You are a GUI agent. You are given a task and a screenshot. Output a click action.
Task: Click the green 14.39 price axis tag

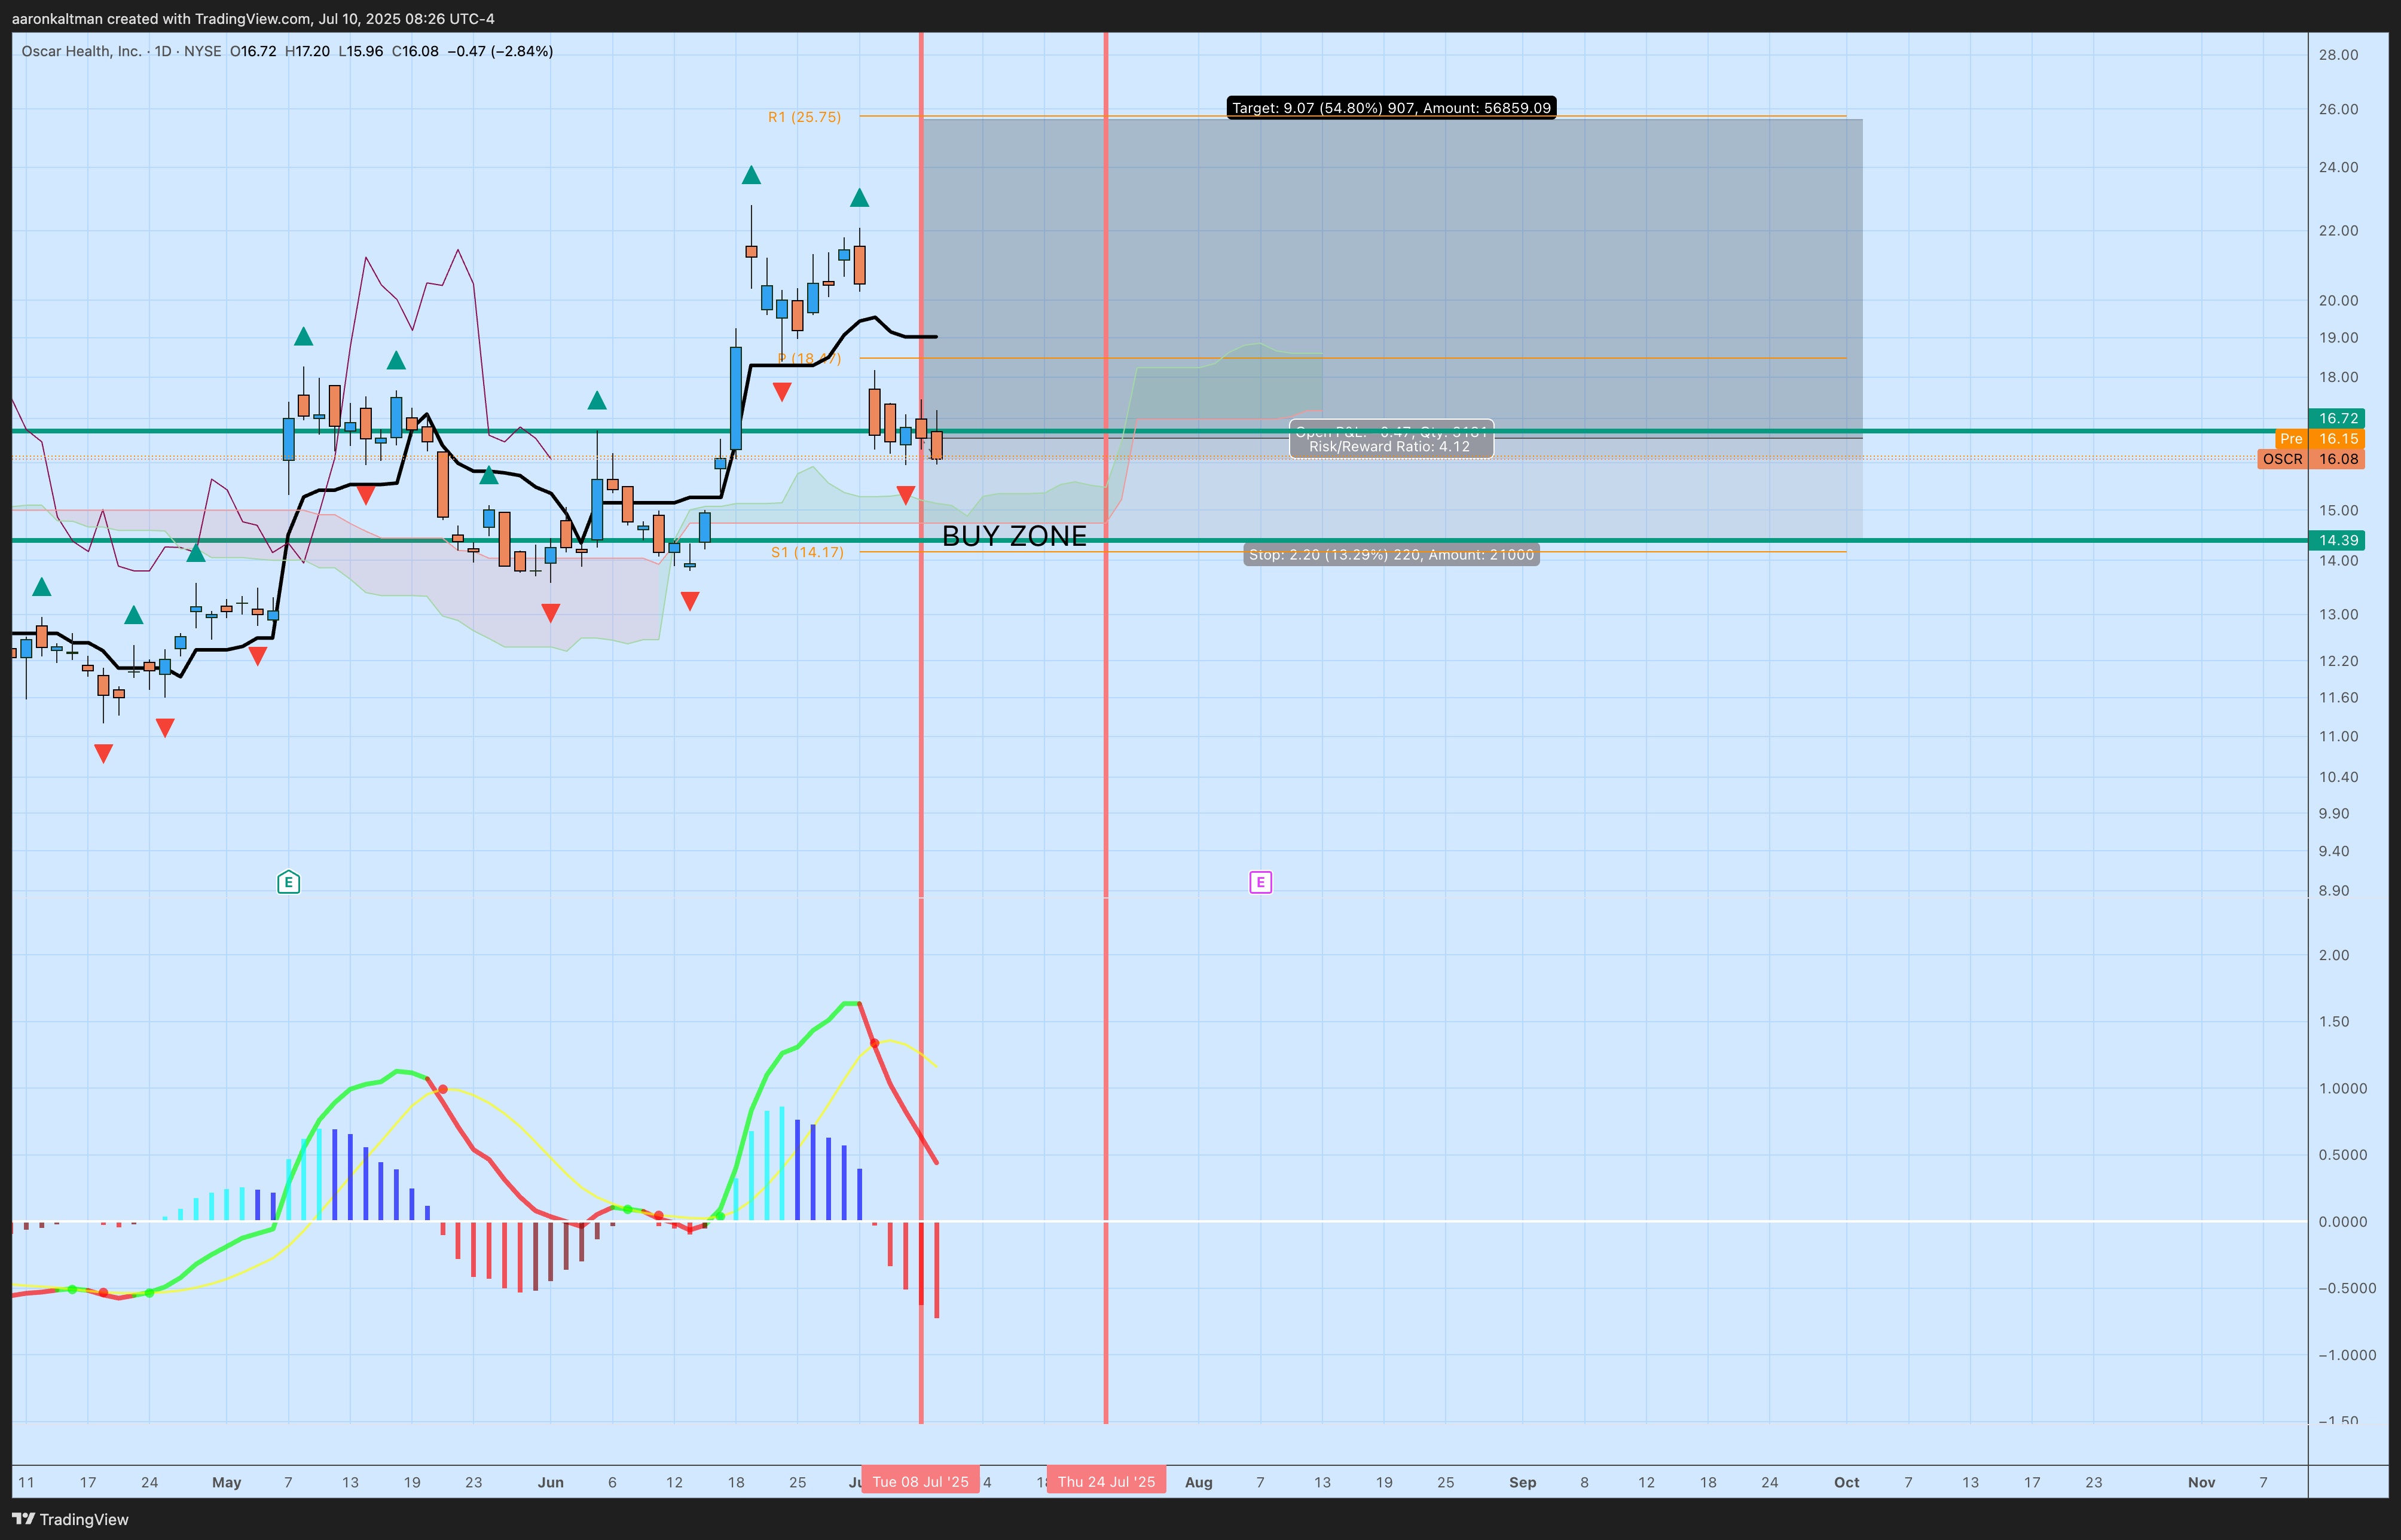click(x=2337, y=541)
